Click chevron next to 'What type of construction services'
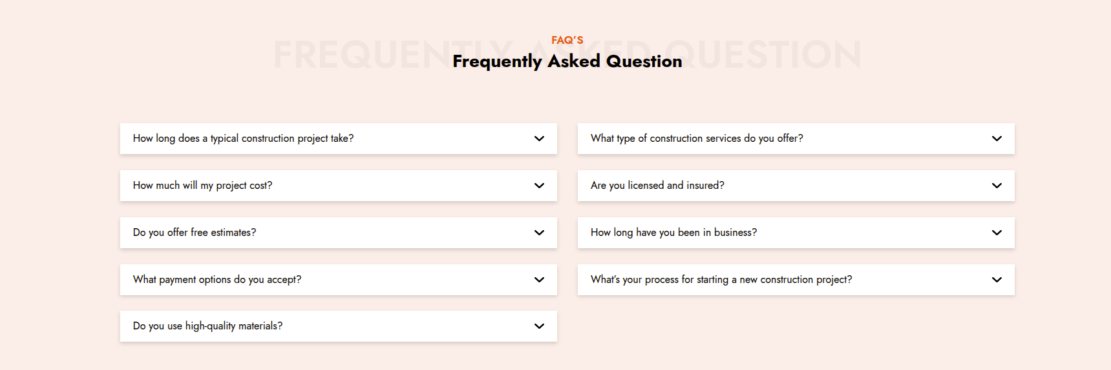The image size is (1111, 370). tap(997, 139)
